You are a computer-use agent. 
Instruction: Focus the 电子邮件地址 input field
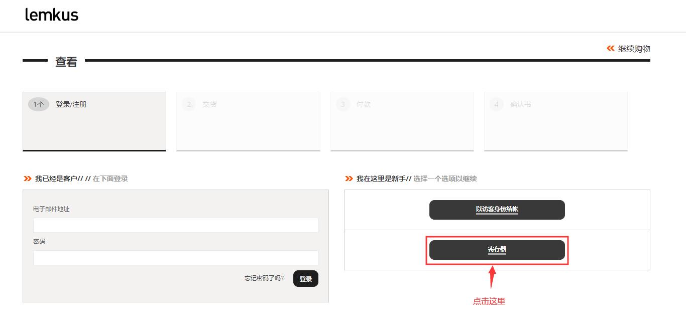tap(175, 225)
